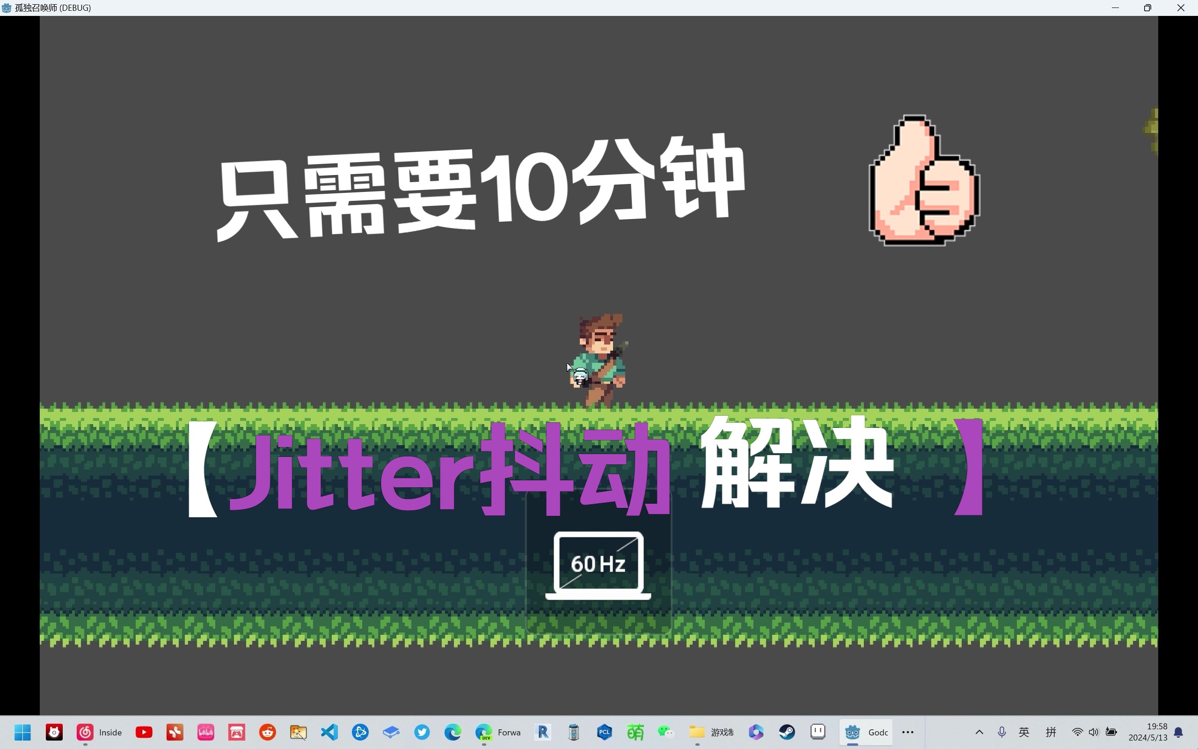Viewport: 1198px width, 749px height.
Task: Switch to the Edge Dev Forwa window
Action: coord(498,732)
